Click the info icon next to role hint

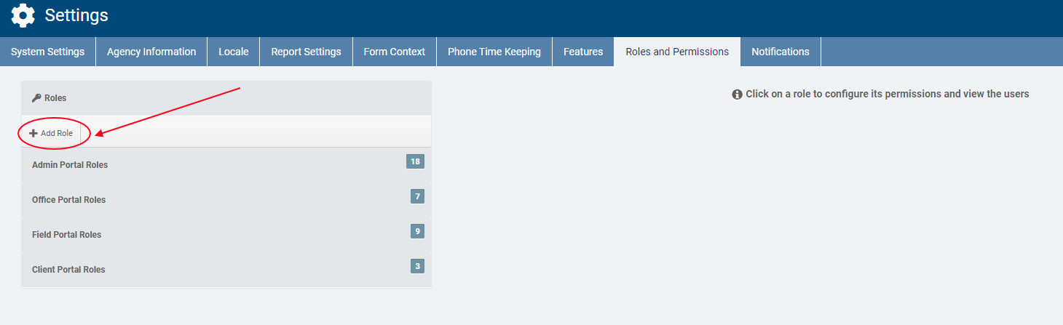[x=737, y=95]
